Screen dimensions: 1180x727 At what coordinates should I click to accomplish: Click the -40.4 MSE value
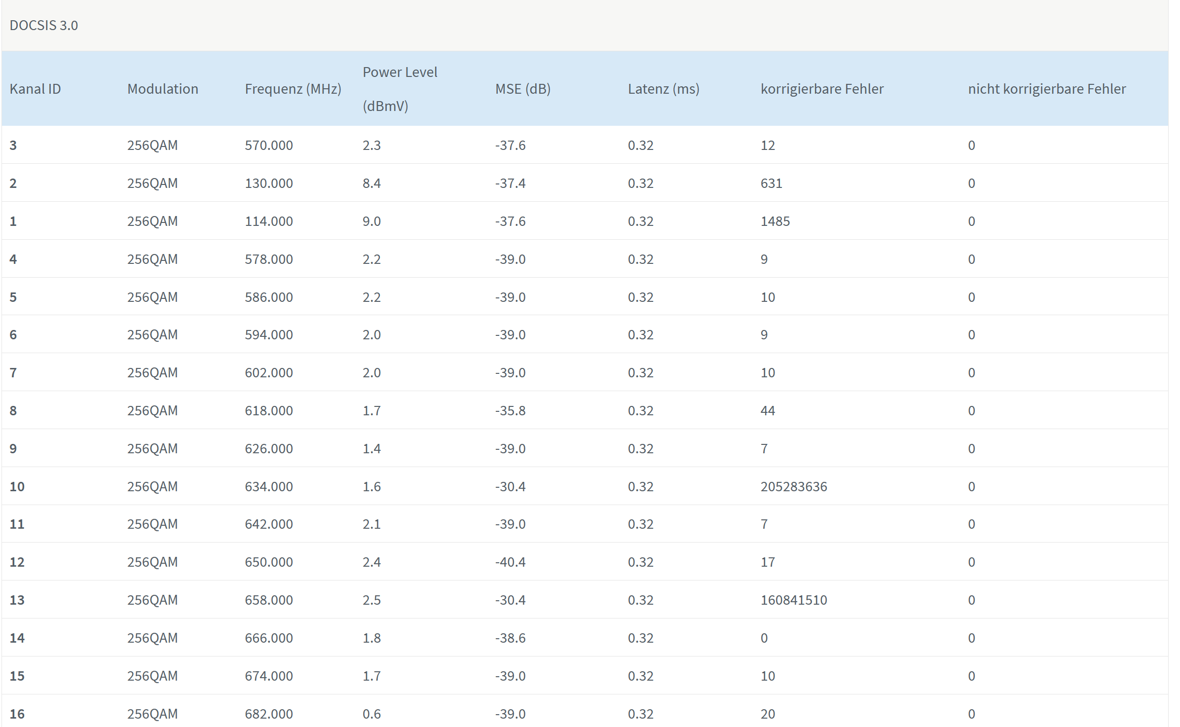tap(510, 562)
